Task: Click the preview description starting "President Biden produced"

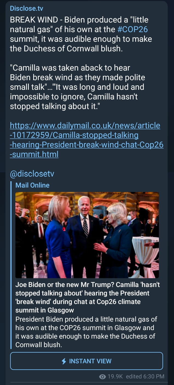Action: tap(85, 332)
